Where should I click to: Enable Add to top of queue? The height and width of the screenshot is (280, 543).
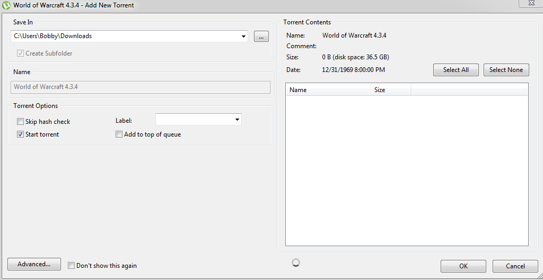[x=119, y=134]
